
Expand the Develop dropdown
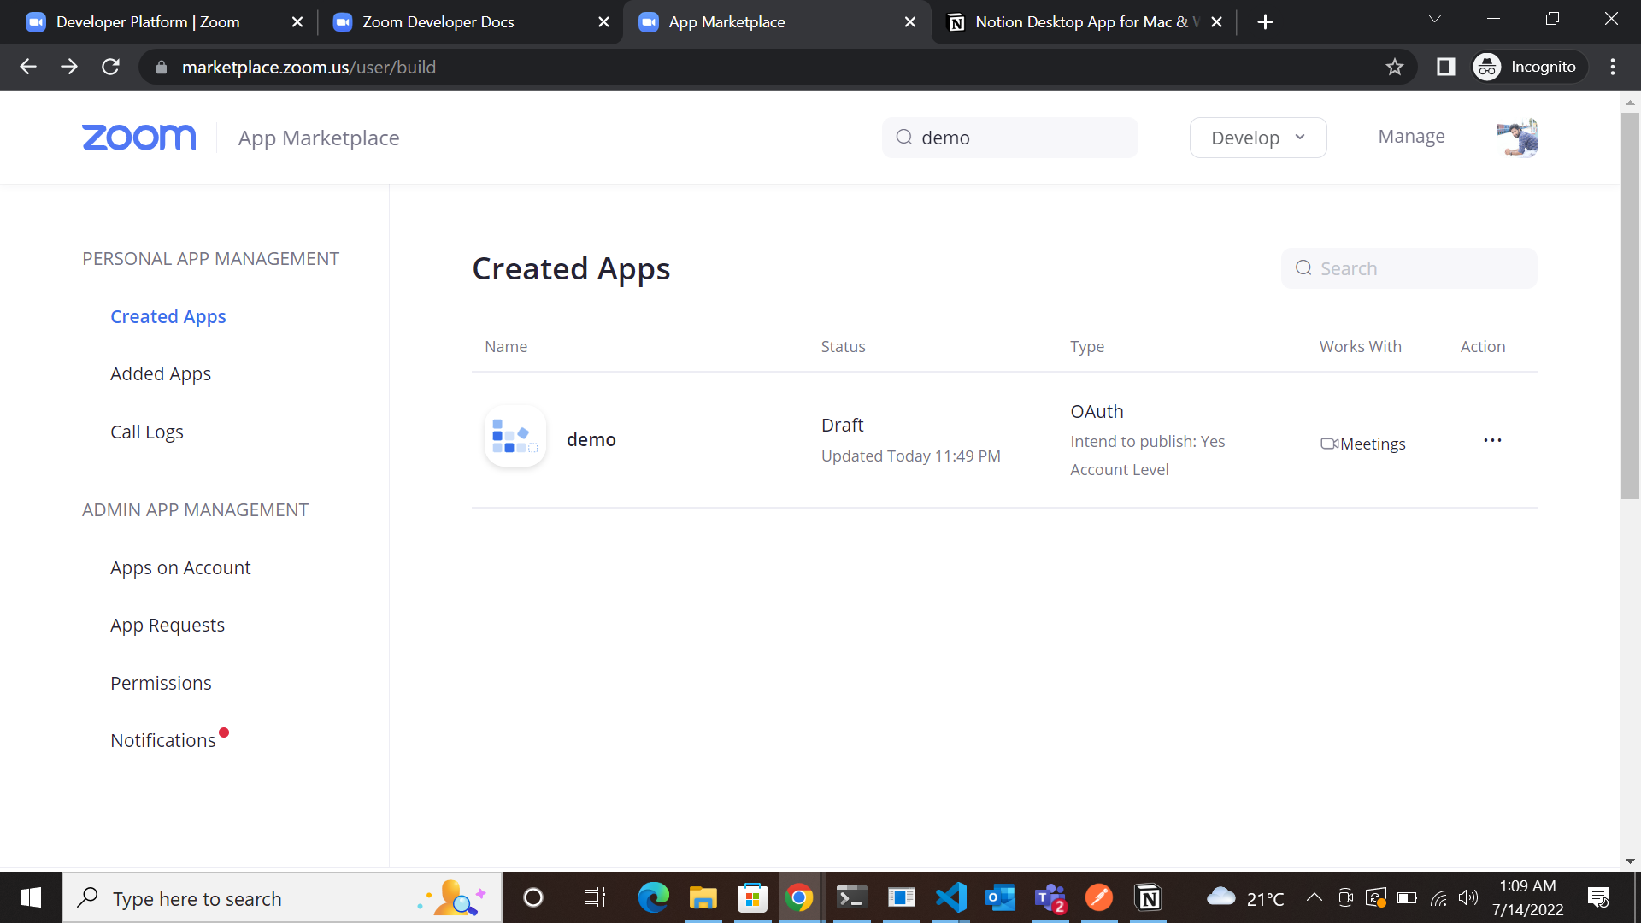click(1257, 137)
